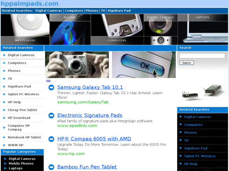This screenshot has width=229, height=171.
Task: Open Laptops under Popular Categories
Action: 16,168
